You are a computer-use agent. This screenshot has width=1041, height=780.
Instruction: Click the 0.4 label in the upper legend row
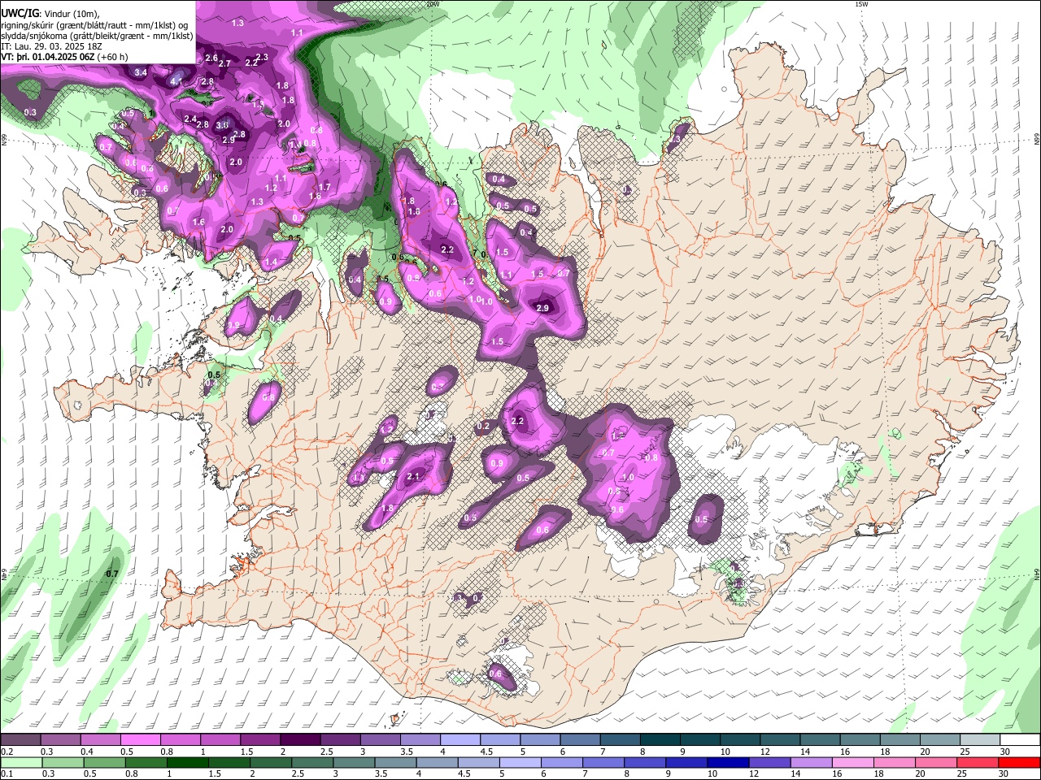click(x=88, y=752)
